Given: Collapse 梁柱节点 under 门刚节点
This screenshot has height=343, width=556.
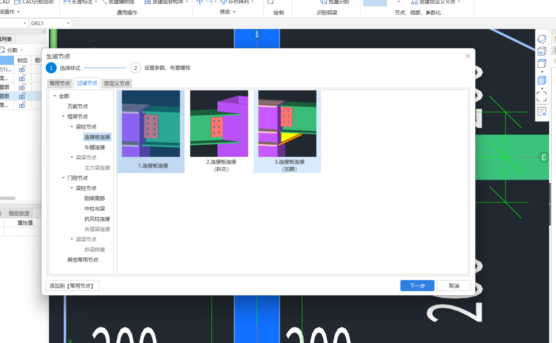Looking at the screenshot, I should point(72,188).
